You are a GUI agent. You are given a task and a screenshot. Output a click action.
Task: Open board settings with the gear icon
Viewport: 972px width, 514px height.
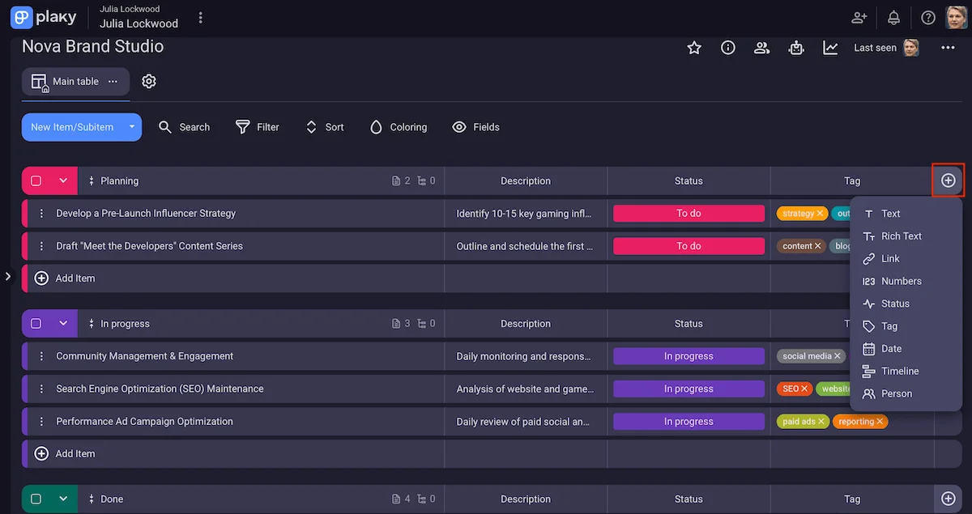149,81
